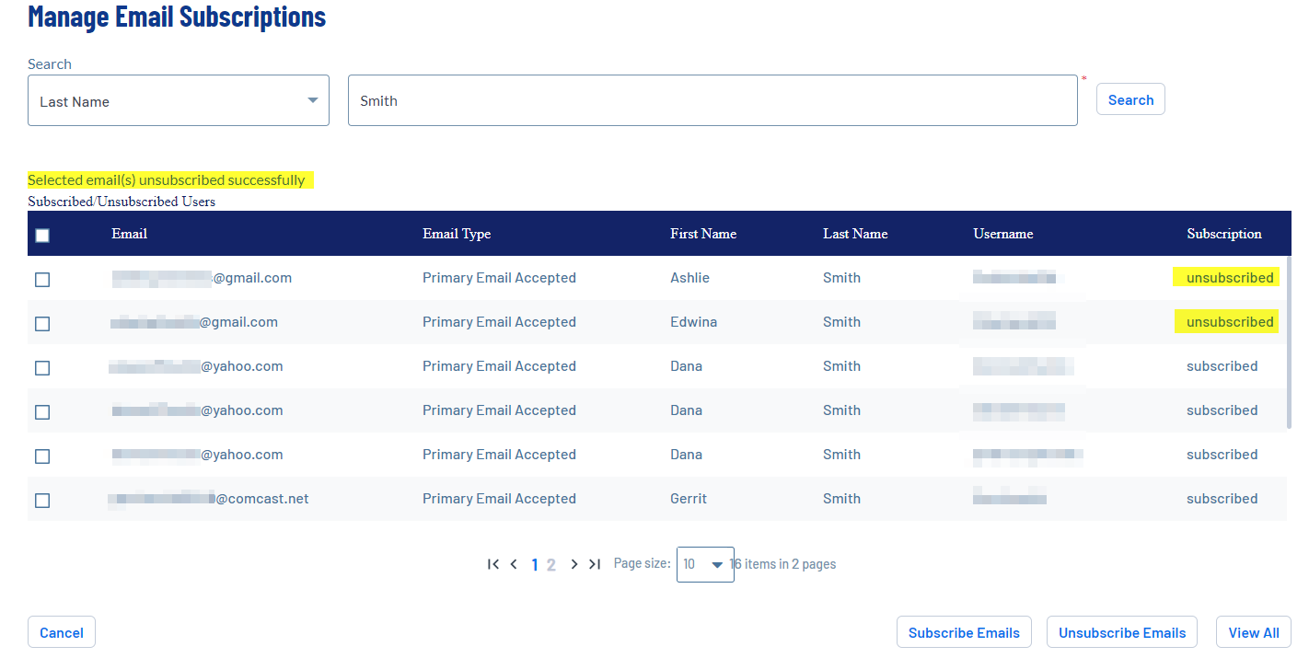Toggle the select-all checkbox in header

tap(42, 236)
